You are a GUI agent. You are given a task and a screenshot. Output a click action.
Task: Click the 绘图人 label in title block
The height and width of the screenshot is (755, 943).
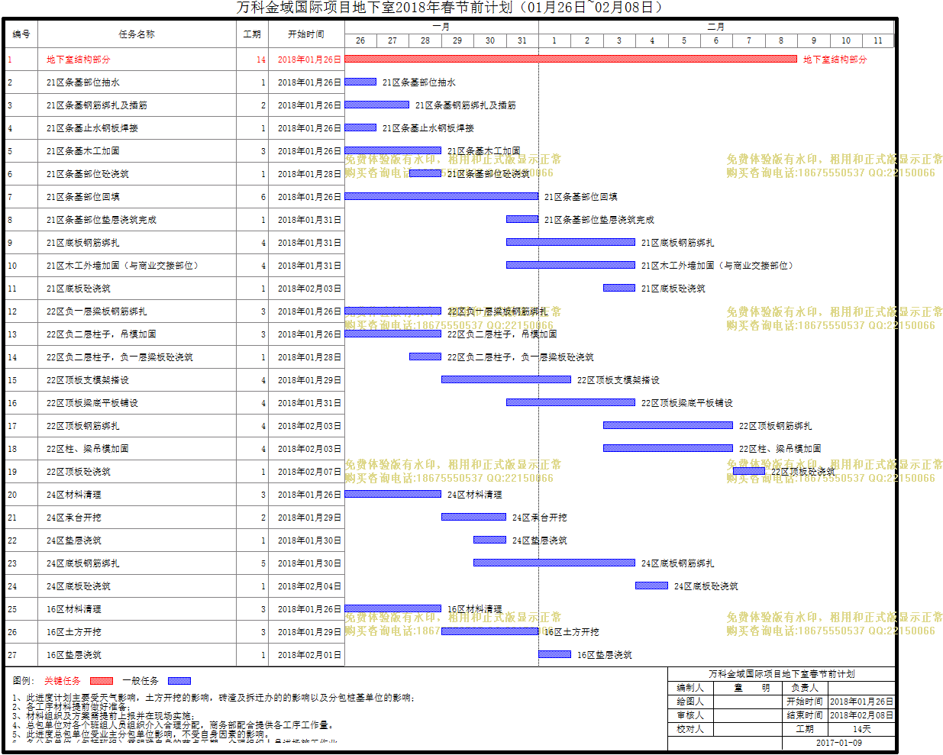coord(690,702)
